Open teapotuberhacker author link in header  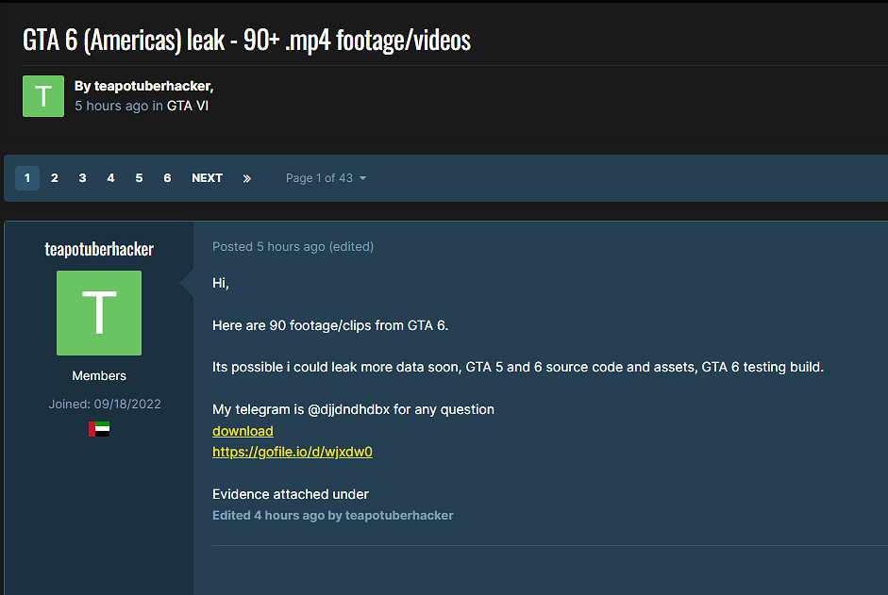pyautogui.click(x=152, y=86)
